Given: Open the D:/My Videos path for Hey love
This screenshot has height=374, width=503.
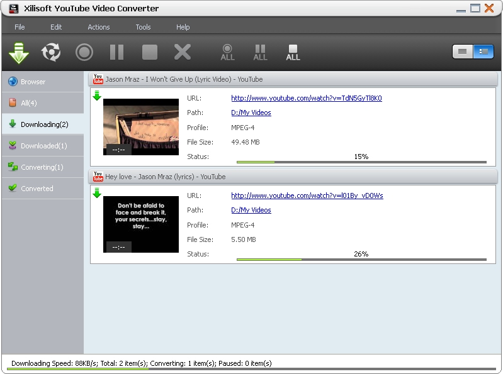Looking at the screenshot, I should tap(251, 210).
